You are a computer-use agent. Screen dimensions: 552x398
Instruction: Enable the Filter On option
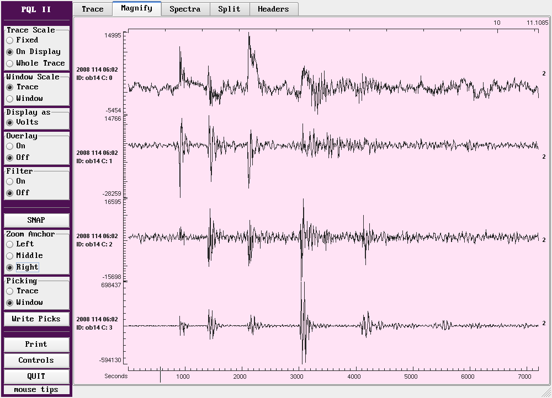click(10, 181)
